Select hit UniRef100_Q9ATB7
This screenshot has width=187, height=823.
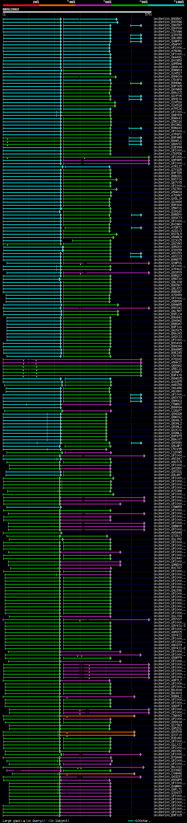(x=167, y=25)
